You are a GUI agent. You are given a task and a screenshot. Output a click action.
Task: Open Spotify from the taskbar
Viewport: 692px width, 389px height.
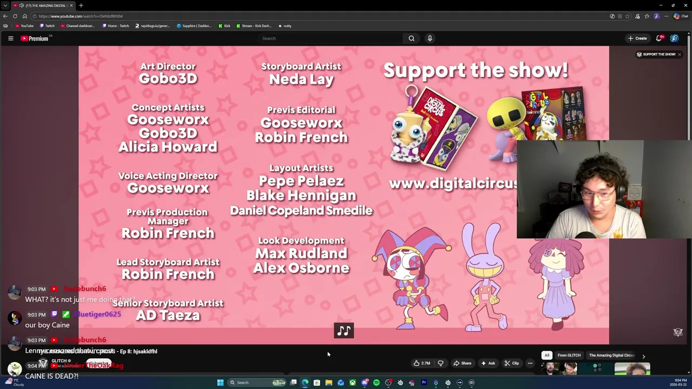coord(376,383)
